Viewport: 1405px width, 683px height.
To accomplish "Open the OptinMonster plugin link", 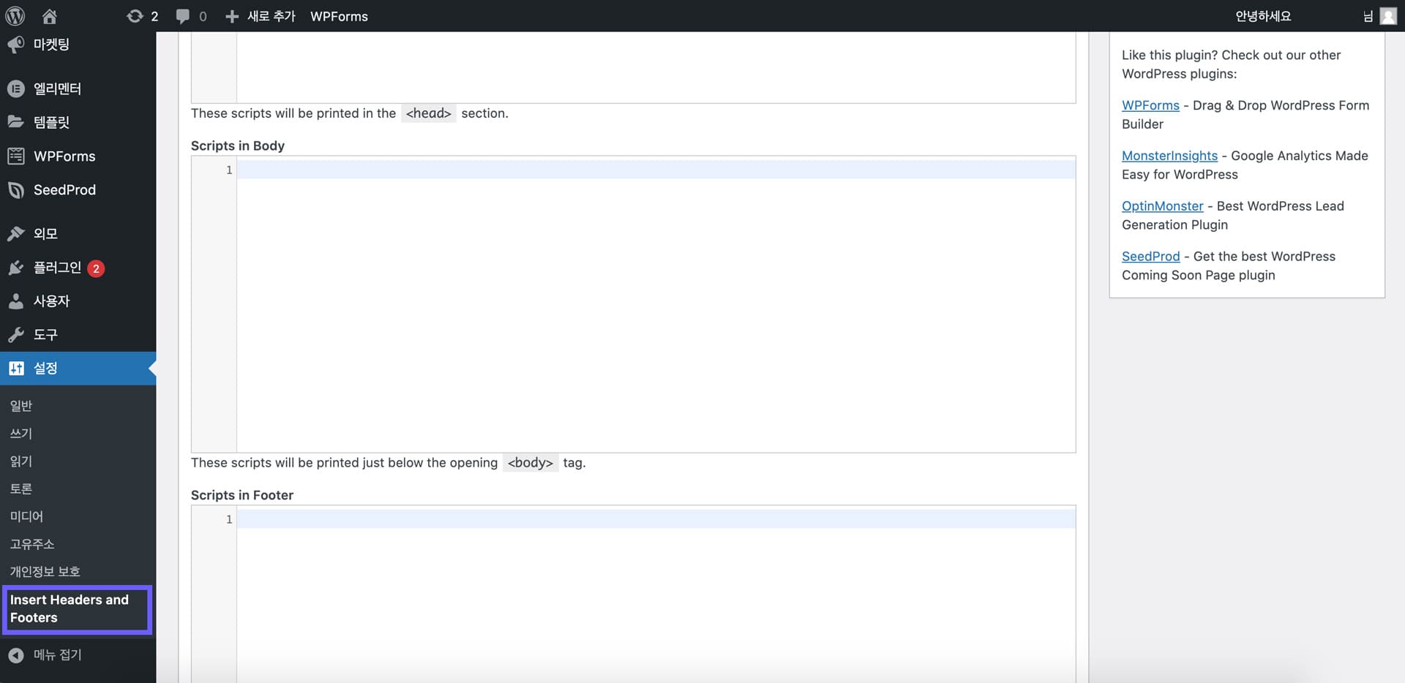I will click(x=1162, y=206).
